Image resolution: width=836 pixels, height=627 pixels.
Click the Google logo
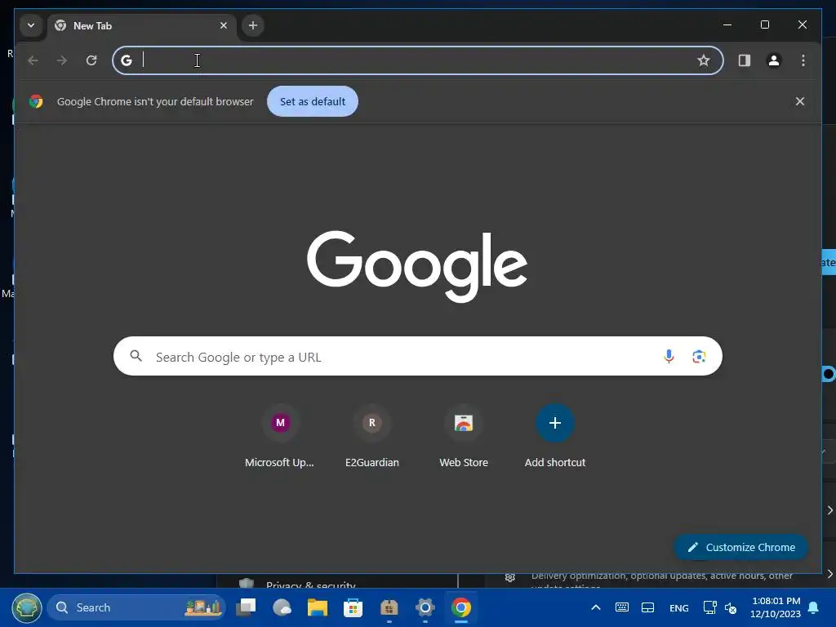pos(417,266)
